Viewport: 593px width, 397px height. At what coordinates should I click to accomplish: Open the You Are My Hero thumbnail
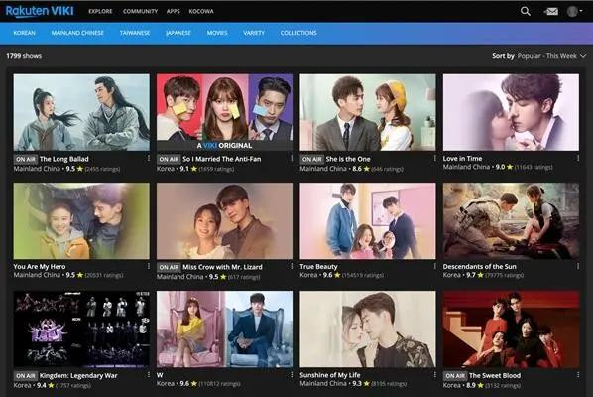(81, 221)
